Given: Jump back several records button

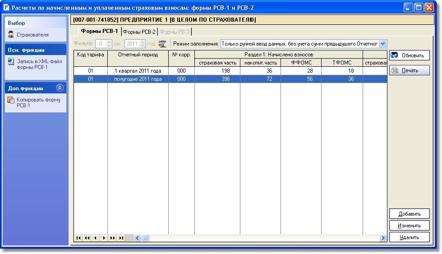Looking at the screenshot, I should tap(87, 238).
